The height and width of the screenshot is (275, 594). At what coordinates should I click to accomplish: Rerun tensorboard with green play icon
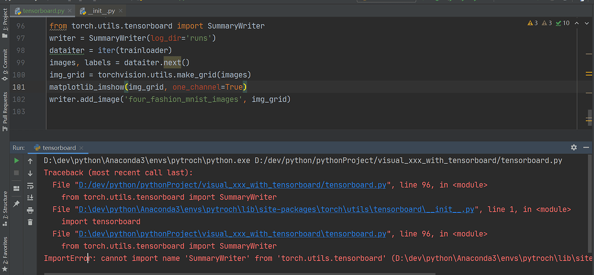[x=16, y=160]
